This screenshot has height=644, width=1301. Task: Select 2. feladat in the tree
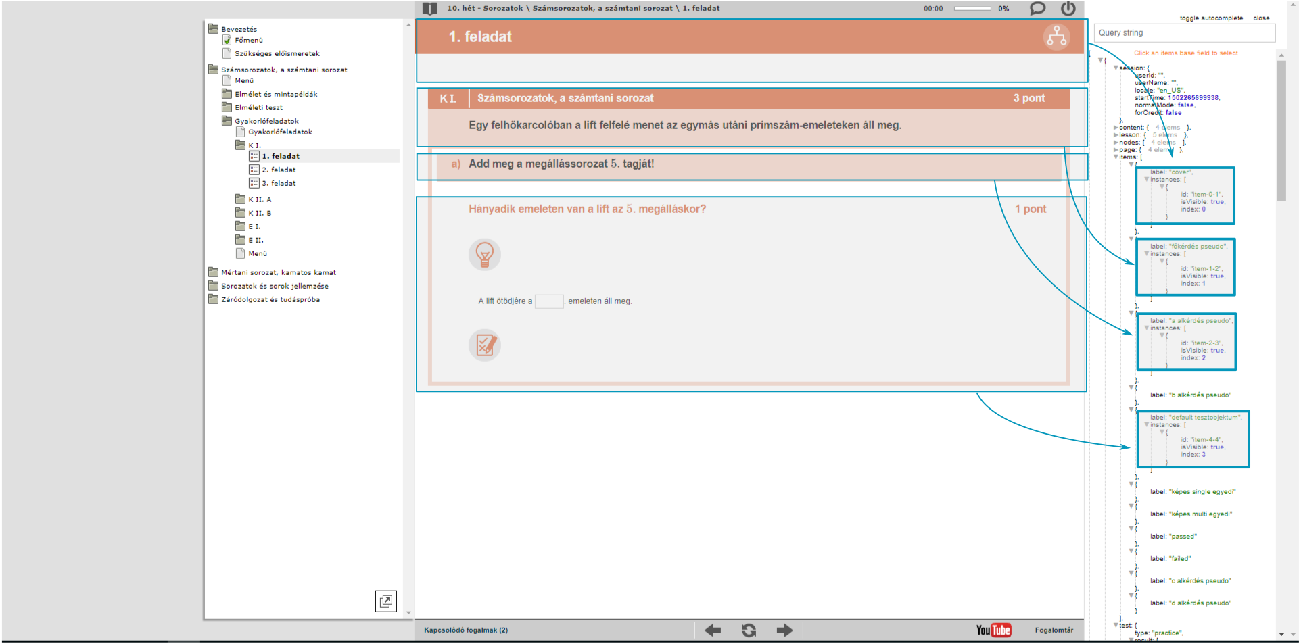279,170
